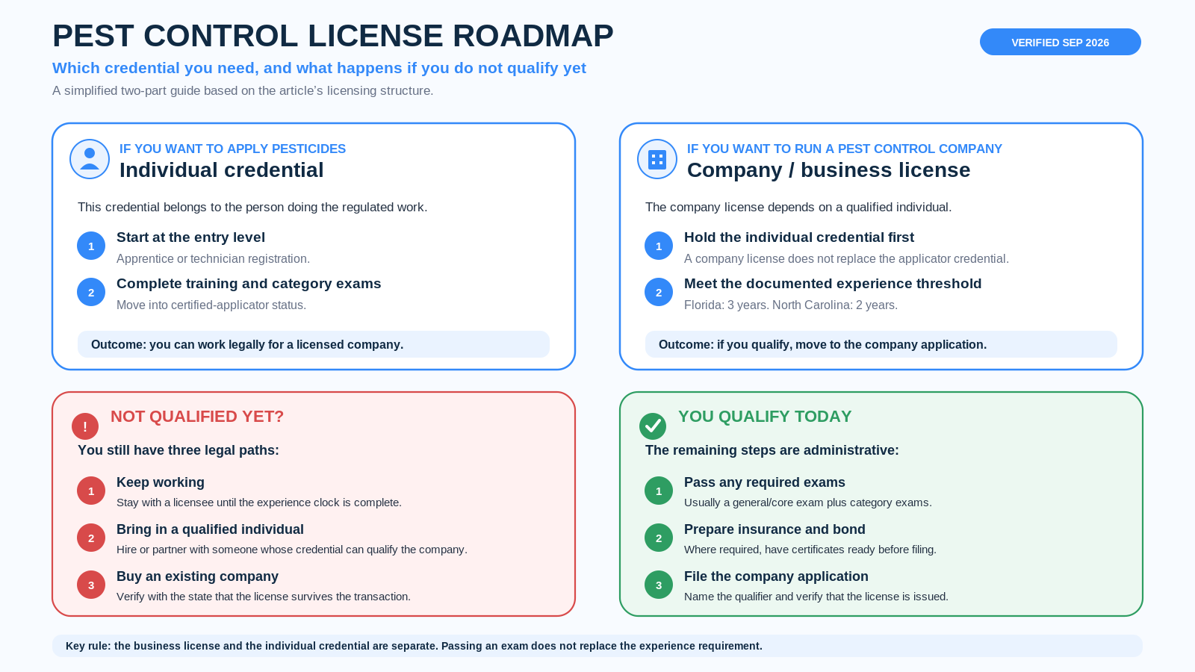Click the 'A simplified two-part guide' description line
1195x672 pixels.
pyautogui.click(x=243, y=90)
